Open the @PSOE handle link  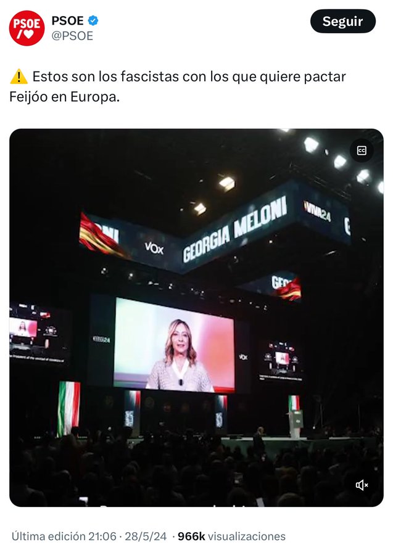tap(73, 36)
